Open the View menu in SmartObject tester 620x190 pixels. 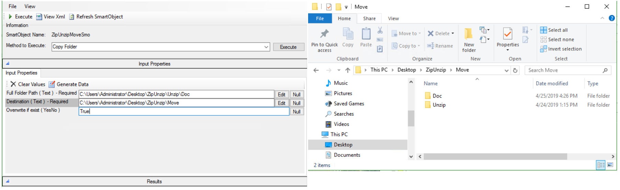tap(30, 6)
